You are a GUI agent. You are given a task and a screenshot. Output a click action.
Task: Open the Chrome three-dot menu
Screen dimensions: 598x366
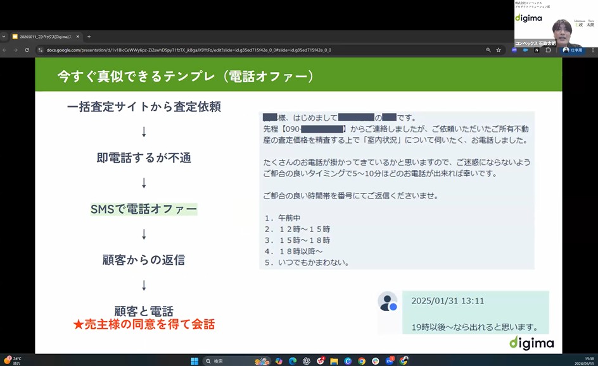click(x=593, y=50)
